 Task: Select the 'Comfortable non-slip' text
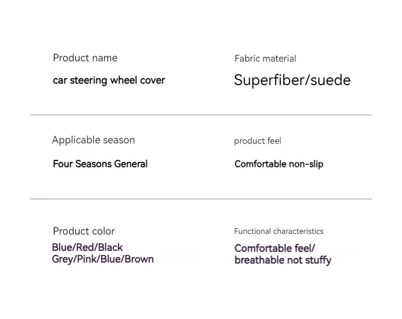tap(279, 164)
